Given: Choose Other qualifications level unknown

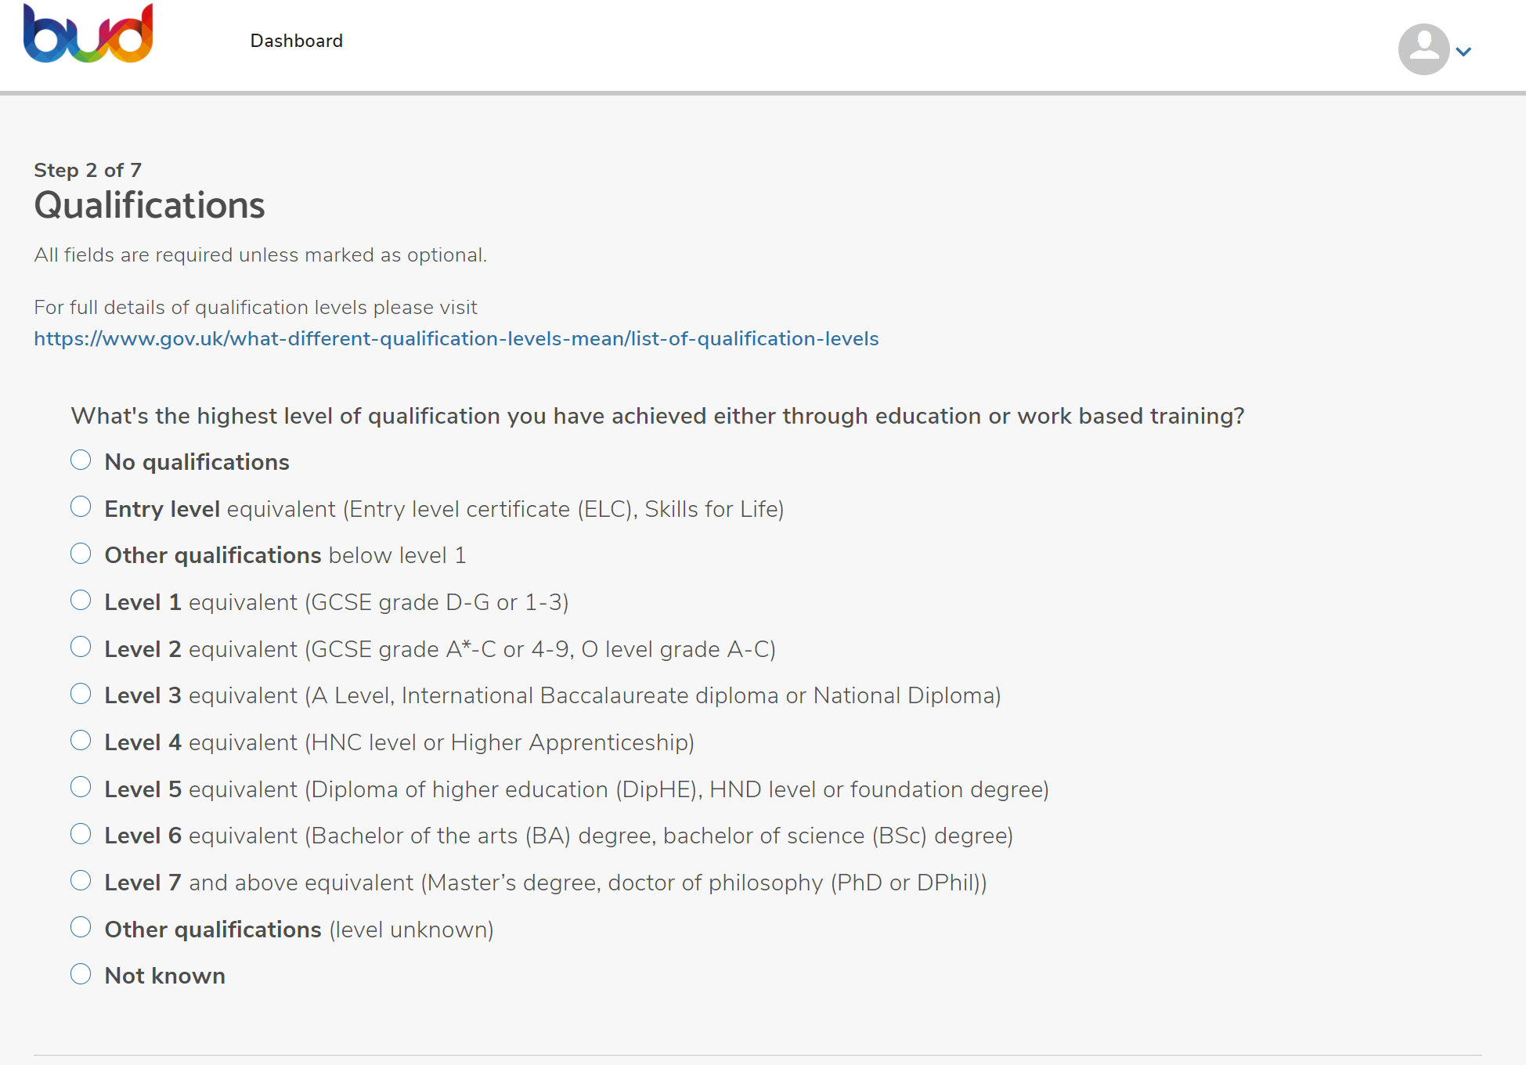Looking at the screenshot, I should point(81,928).
